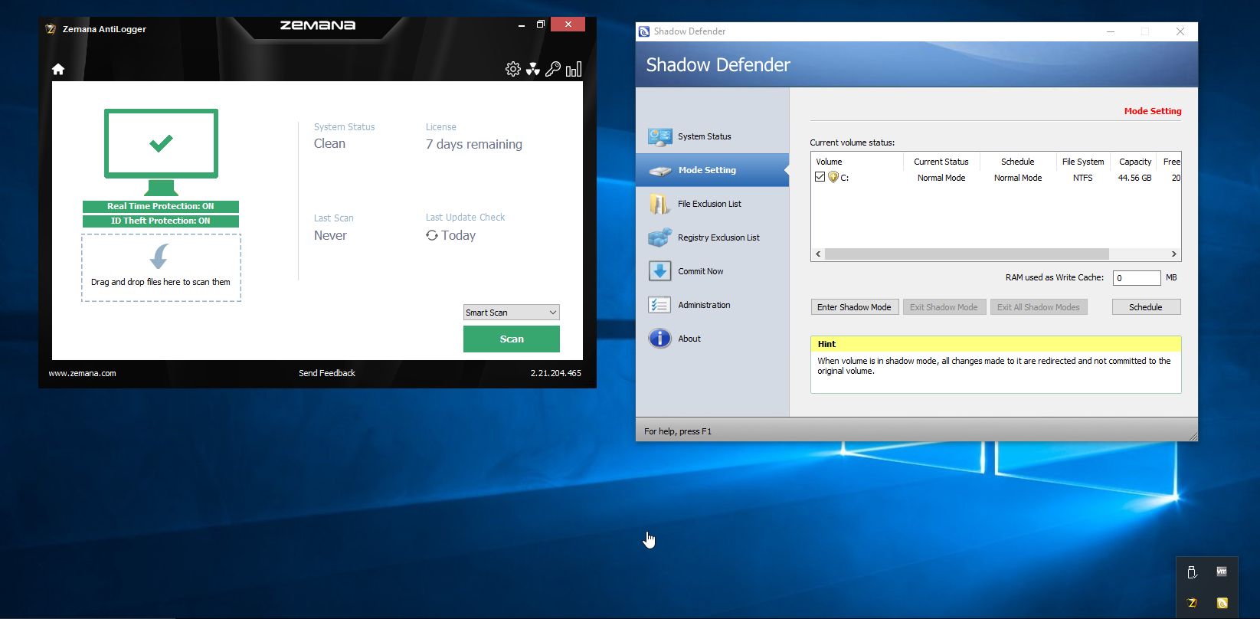1260x619 pixels.
Task: Close the Shadow Defender window
Action: 1180,31
